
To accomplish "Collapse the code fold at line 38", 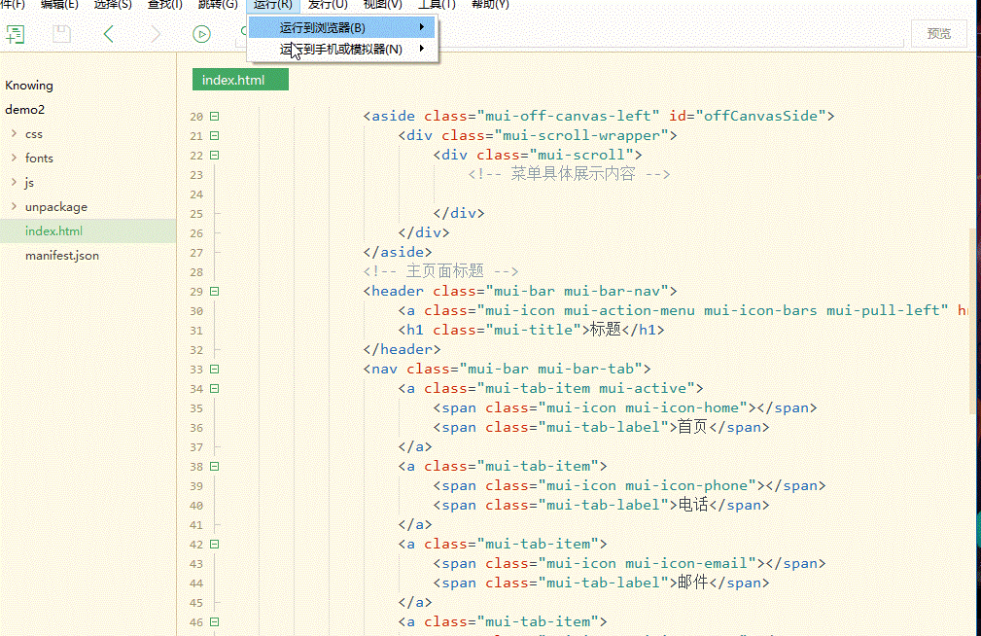I will pos(214,467).
